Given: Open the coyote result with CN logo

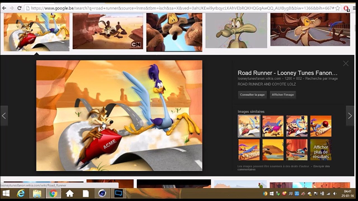Looking at the screenshot, I should 108,31.
